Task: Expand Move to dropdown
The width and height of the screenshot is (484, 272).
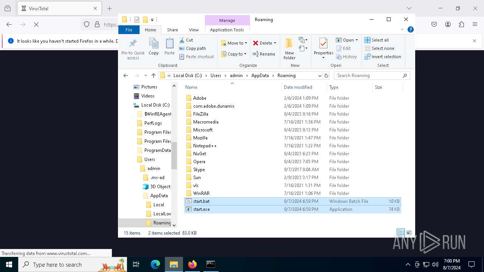Action: (x=246, y=43)
